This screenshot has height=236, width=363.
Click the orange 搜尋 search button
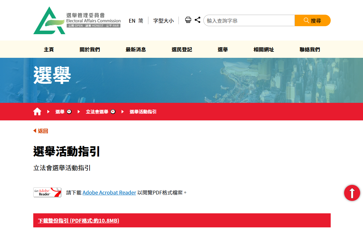click(312, 20)
